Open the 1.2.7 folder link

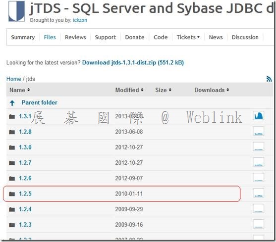pos(25,163)
